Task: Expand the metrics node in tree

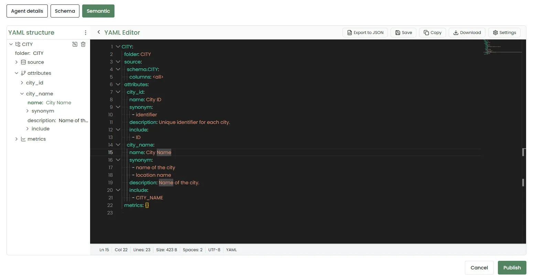Action: coord(17,139)
